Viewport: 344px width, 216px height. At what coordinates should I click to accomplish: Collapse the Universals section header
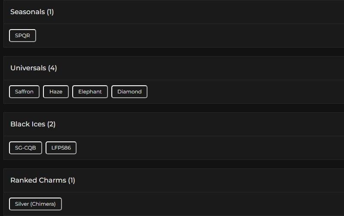click(x=28, y=68)
